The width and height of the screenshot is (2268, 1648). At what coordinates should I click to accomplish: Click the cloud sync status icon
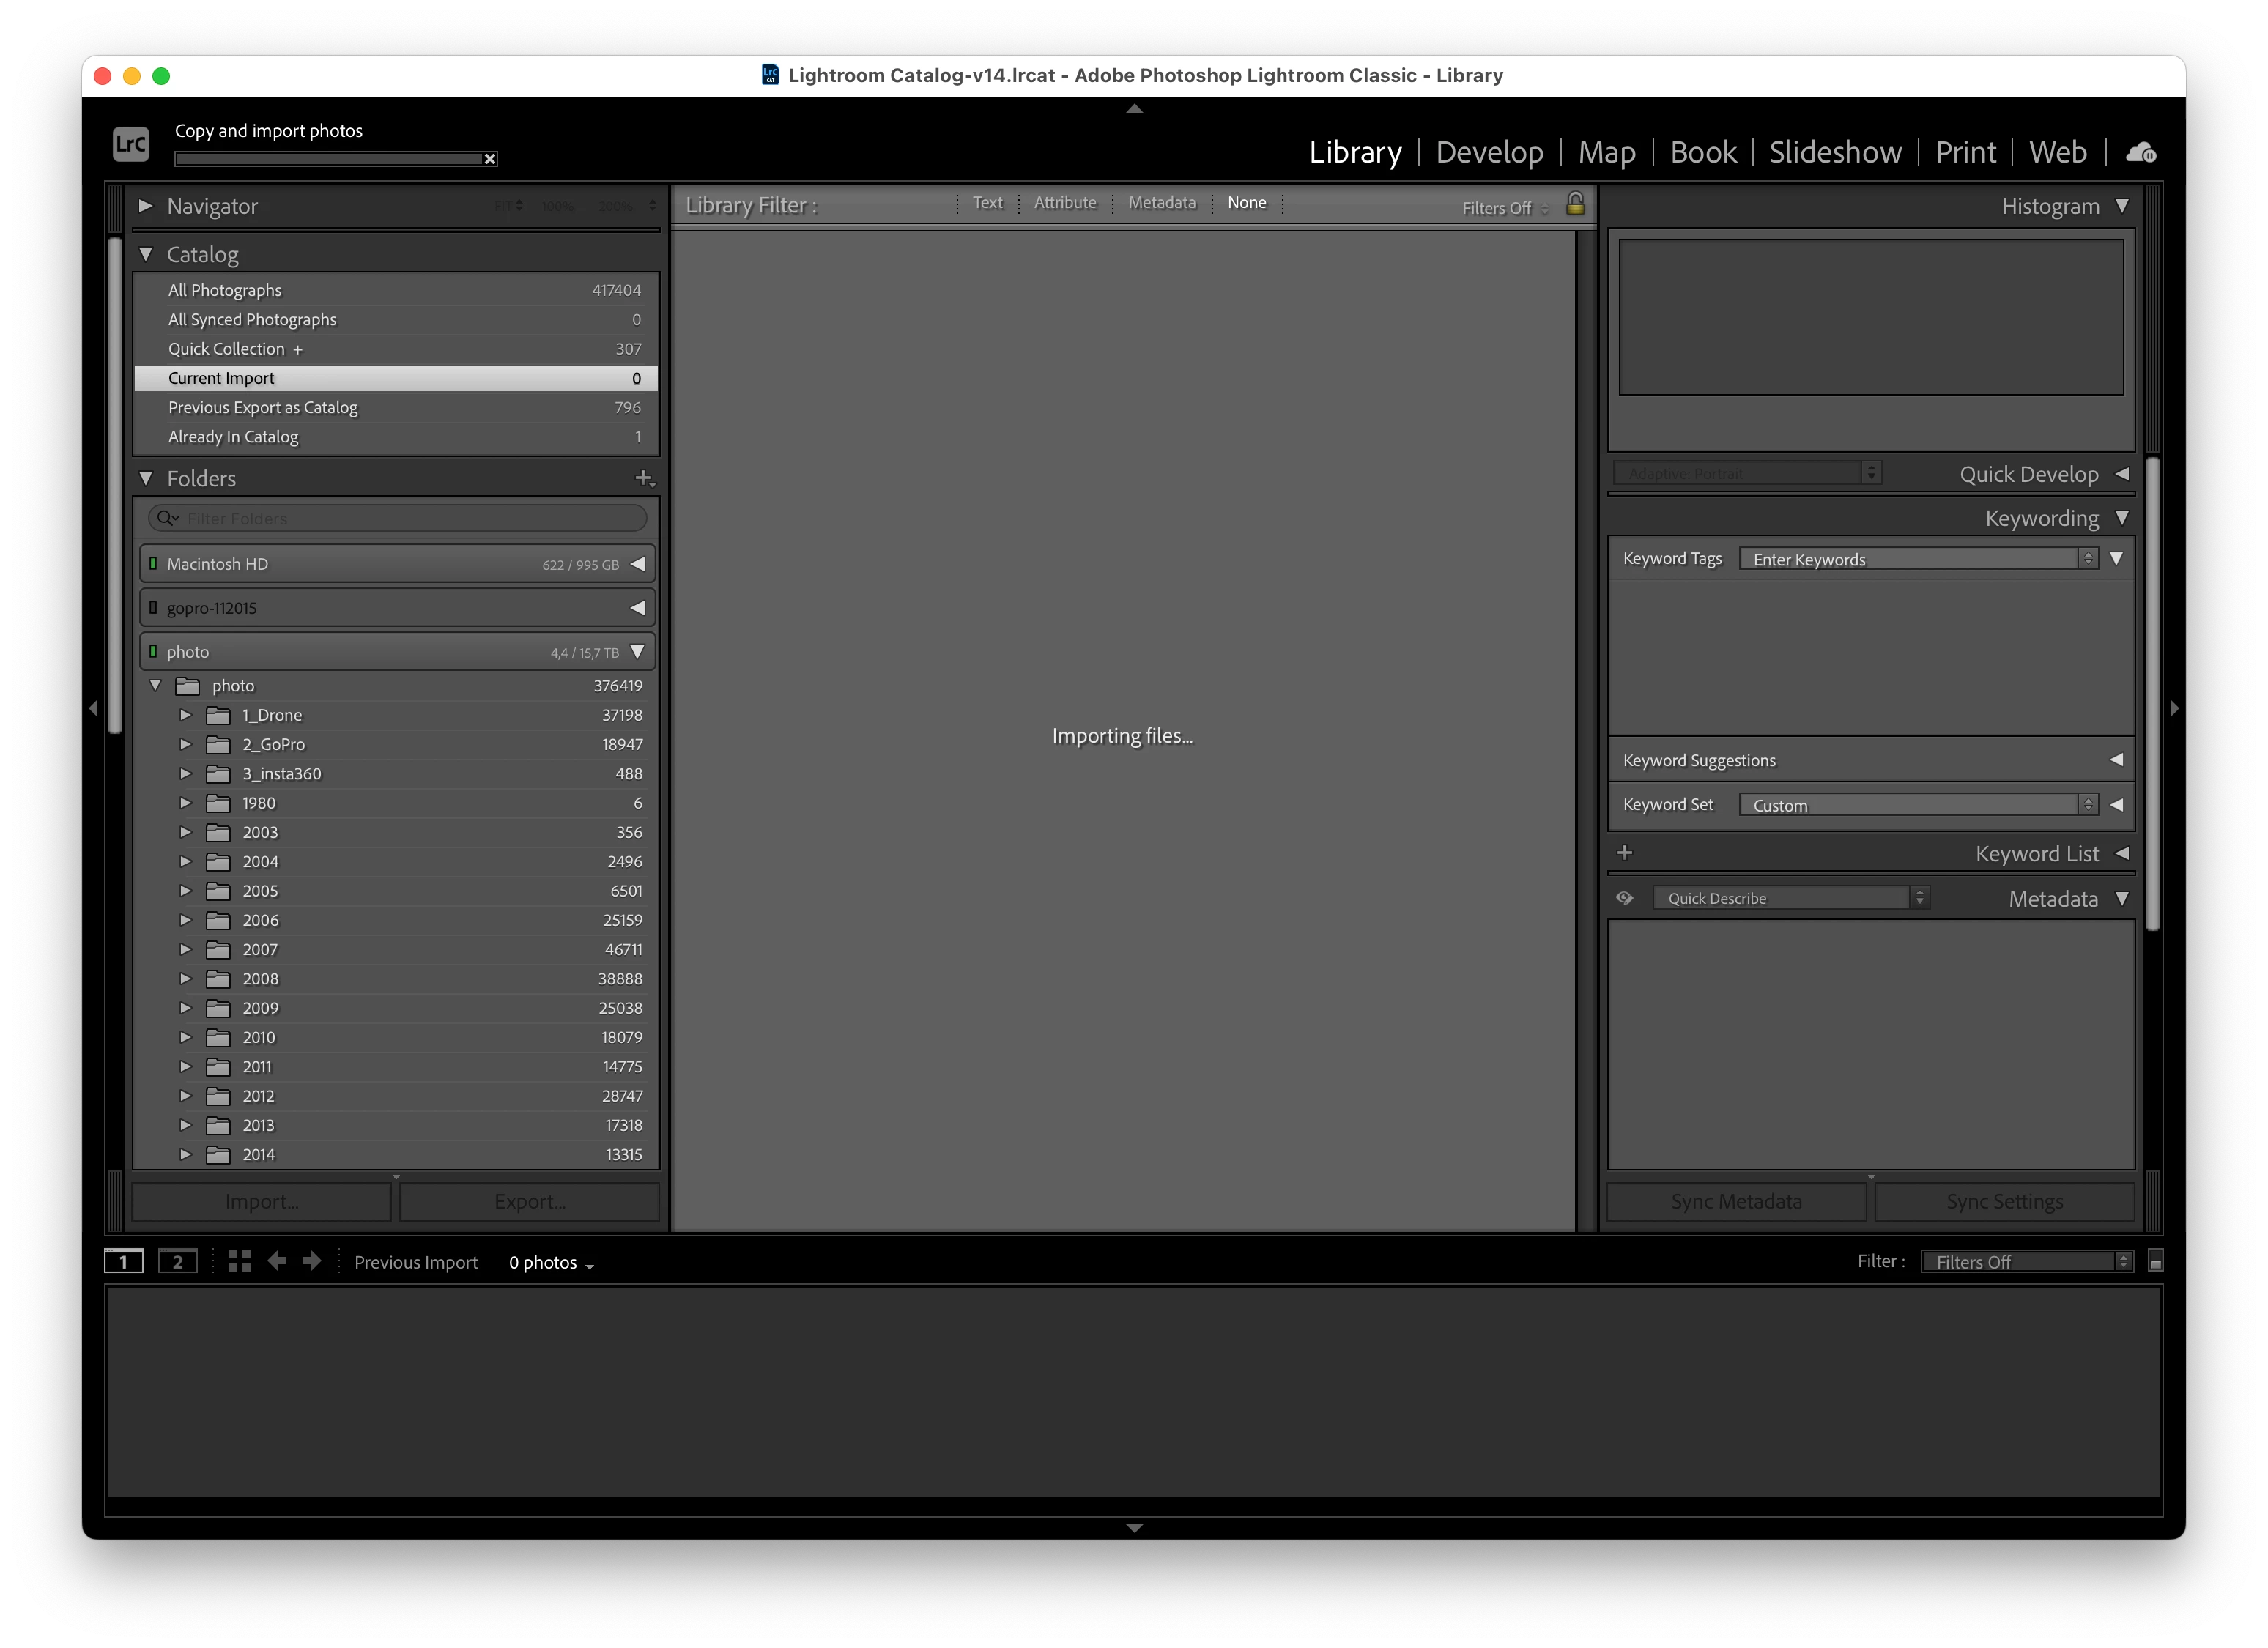click(x=2140, y=152)
